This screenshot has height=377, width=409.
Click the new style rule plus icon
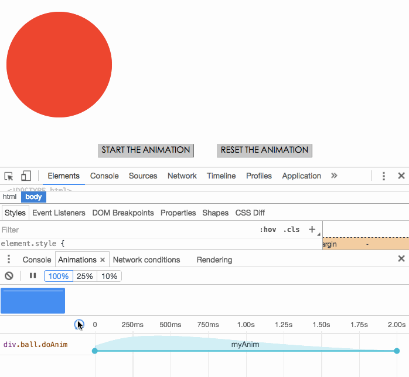pos(312,230)
